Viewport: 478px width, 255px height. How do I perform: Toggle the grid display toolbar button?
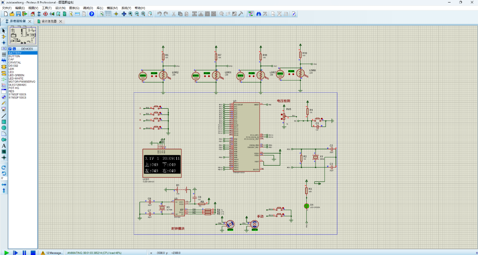(108, 14)
